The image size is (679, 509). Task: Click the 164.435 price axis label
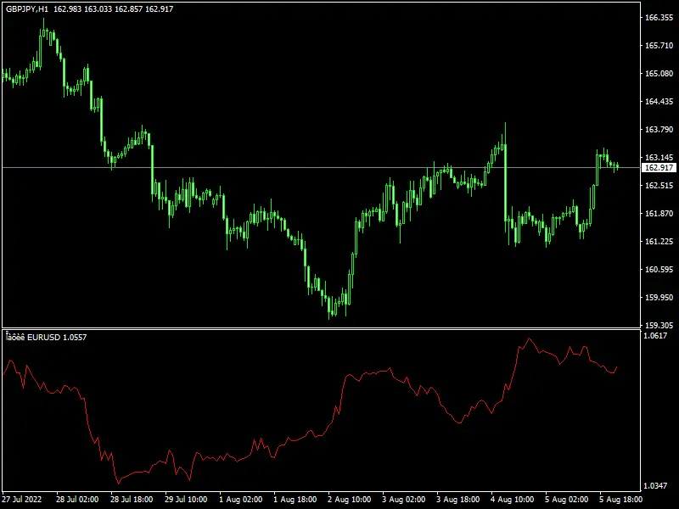click(659, 102)
